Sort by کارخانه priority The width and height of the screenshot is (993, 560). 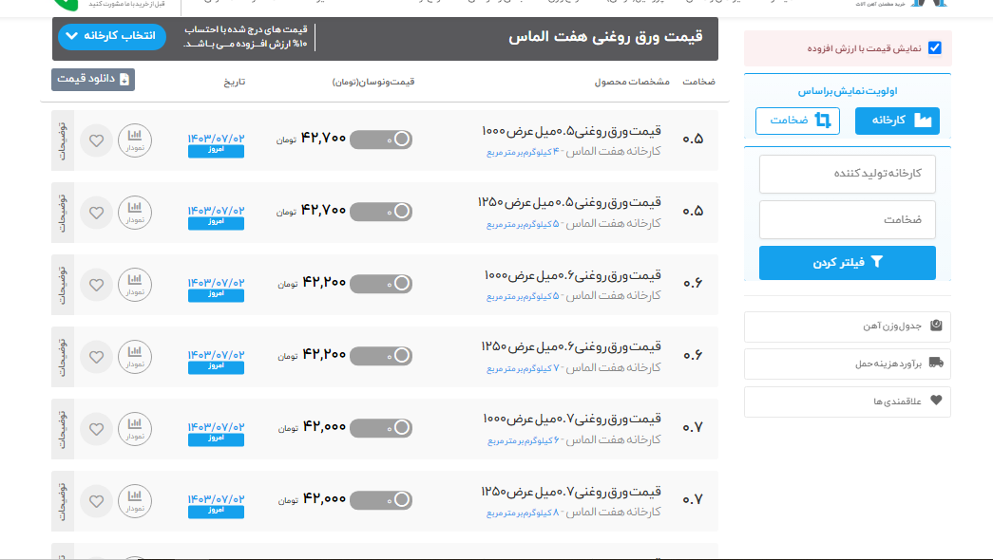(897, 121)
